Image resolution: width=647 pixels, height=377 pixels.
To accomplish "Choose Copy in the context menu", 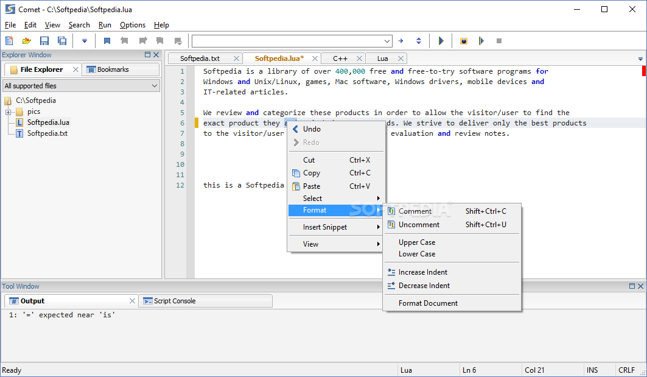I will (336, 173).
